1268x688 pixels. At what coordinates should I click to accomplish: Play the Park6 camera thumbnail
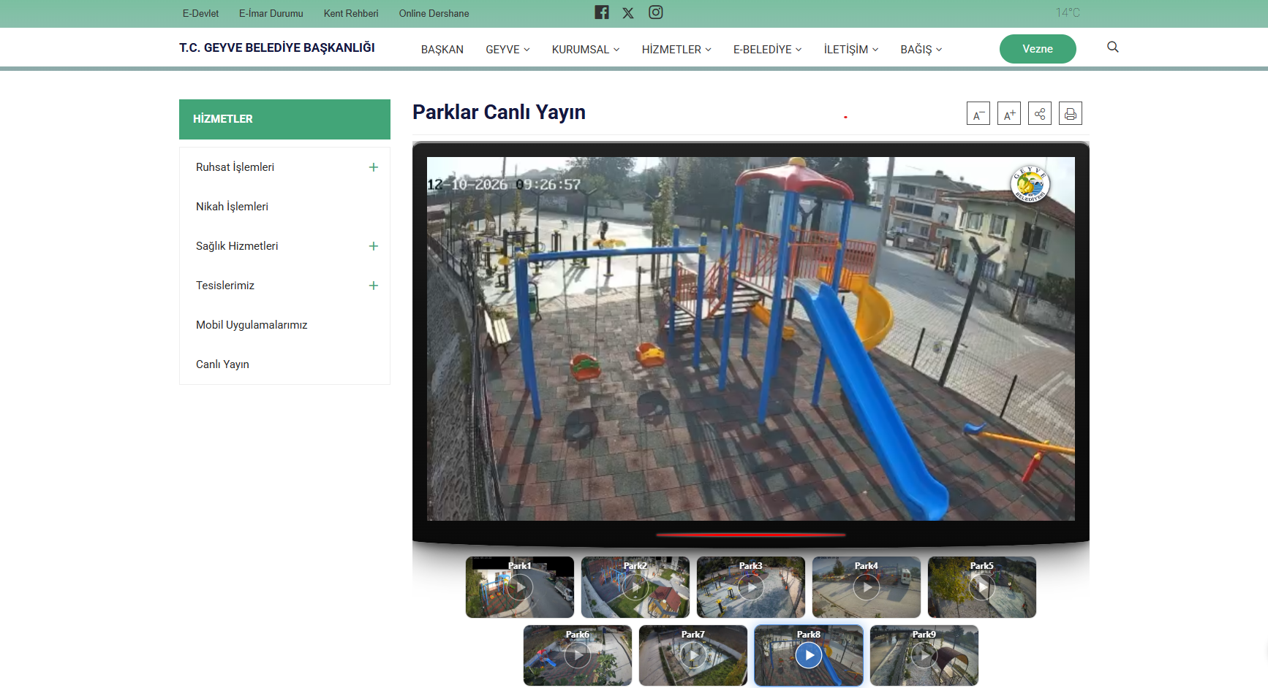pyautogui.click(x=578, y=656)
